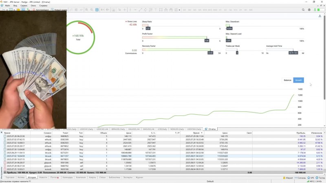This screenshot has height=183, width=326.
Task: Open the Журнал toolbox tab
Action: pos(139,177)
